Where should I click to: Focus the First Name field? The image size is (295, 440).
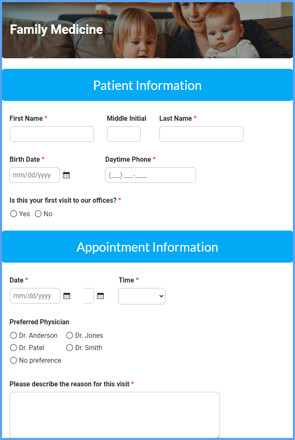click(52, 134)
